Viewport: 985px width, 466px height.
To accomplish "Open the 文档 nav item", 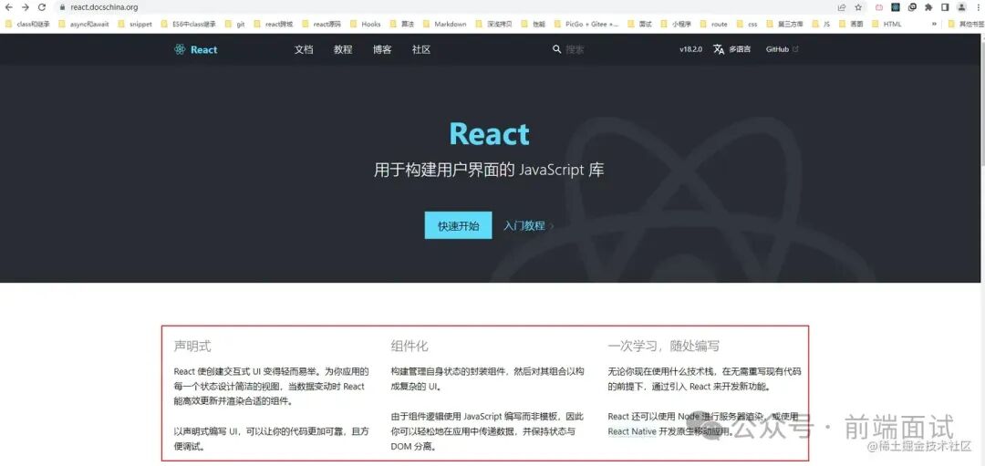I will click(304, 49).
